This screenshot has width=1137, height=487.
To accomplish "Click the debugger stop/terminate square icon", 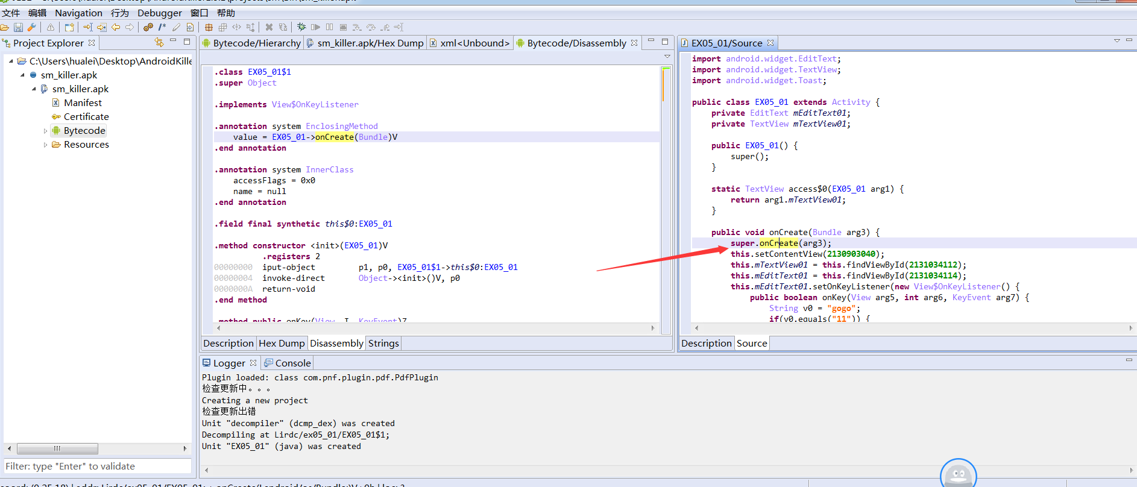I will [343, 27].
